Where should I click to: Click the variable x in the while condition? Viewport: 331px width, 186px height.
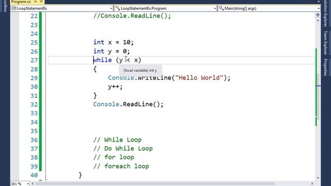pyautogui.click(x=136, y=60)
